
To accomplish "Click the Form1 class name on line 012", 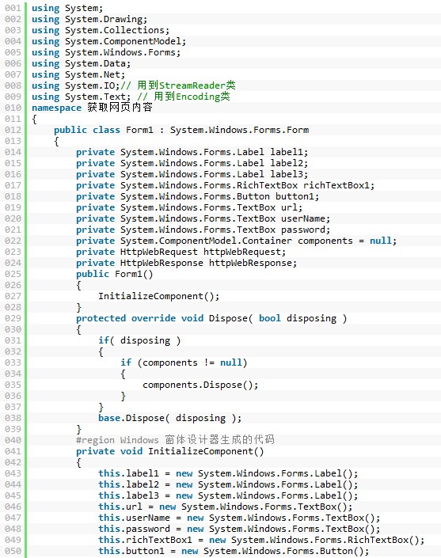I will [x=139, y=130].
